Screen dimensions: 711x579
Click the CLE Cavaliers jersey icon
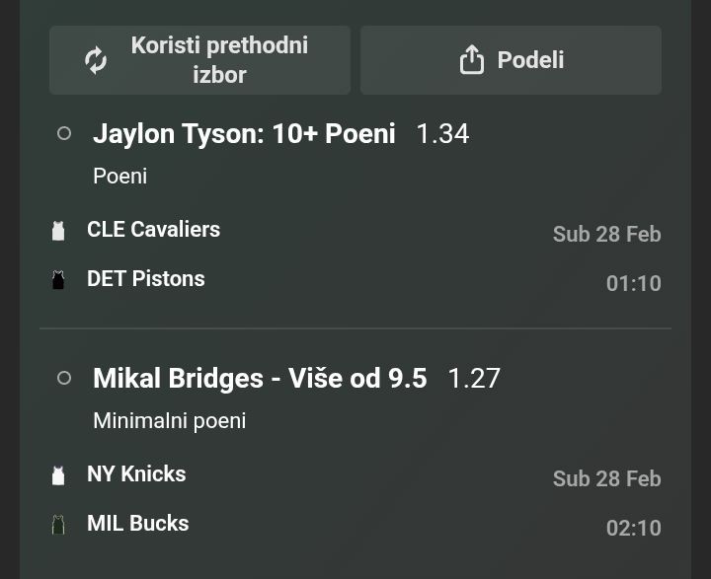tap(58, 231)
